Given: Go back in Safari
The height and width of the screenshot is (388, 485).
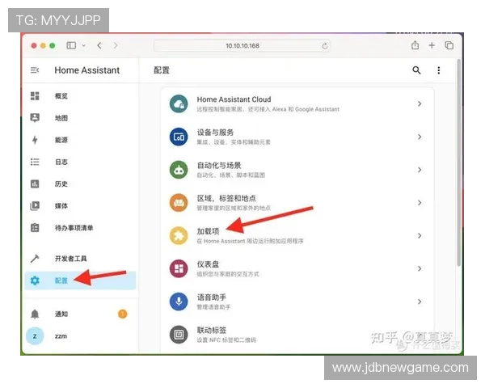Looking at the screenshot, I should pyautogui.click(x=99, y=45).
